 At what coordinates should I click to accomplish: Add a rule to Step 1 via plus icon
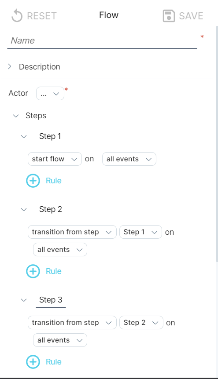click(33, 181)
